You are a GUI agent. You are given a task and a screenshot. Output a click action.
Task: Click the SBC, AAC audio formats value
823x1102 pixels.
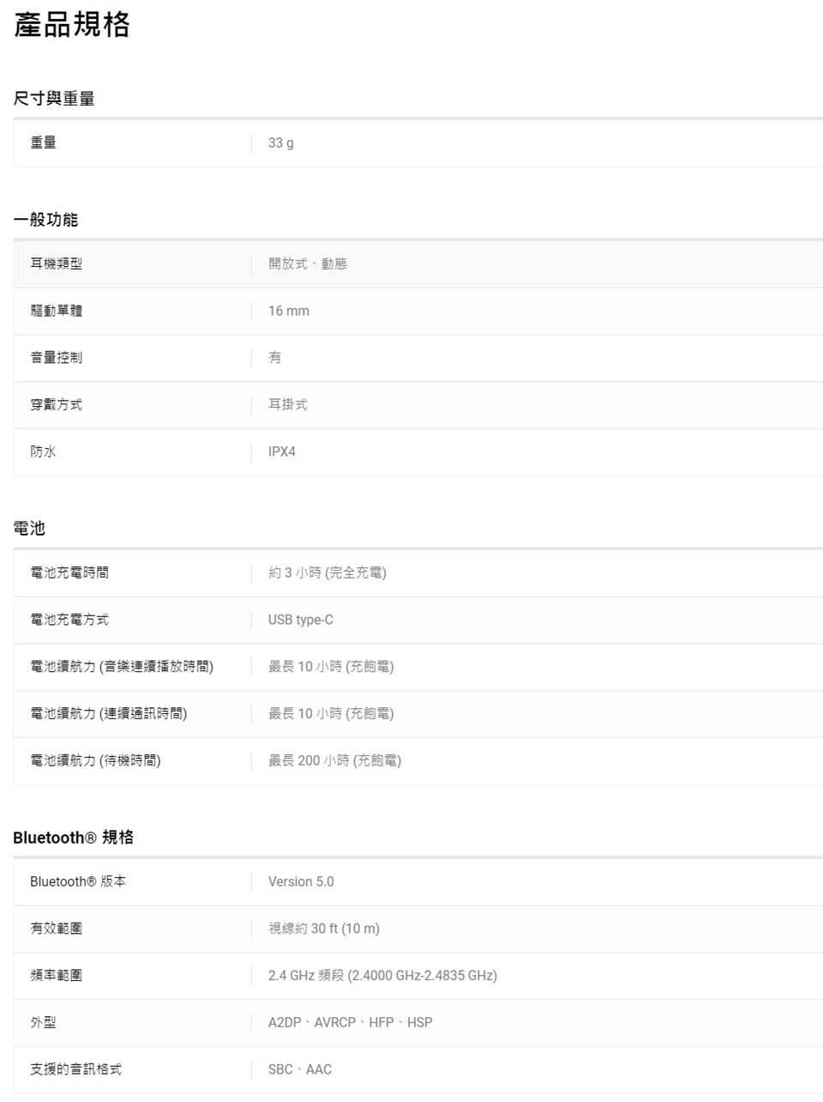click(x=299, y=1069)
